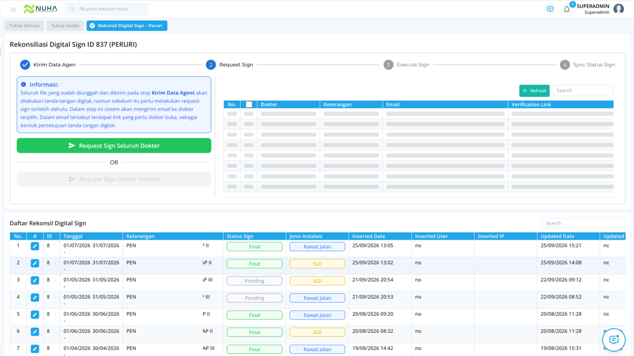Viewport: 634px width, 356px height.
Task: Edit row 2 using pencil icon
Action: point(35,263)
